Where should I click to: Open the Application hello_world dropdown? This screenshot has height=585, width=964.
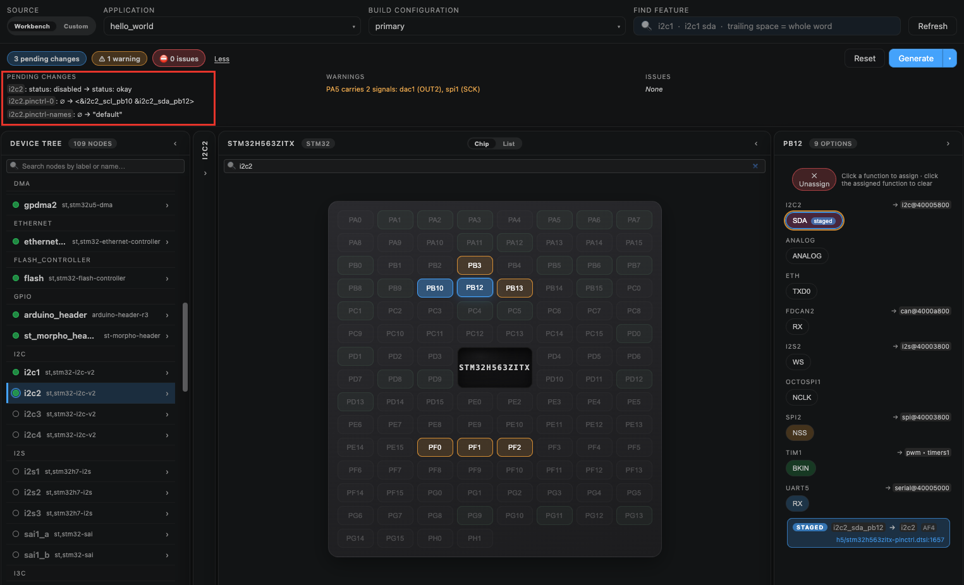(232, 27)
